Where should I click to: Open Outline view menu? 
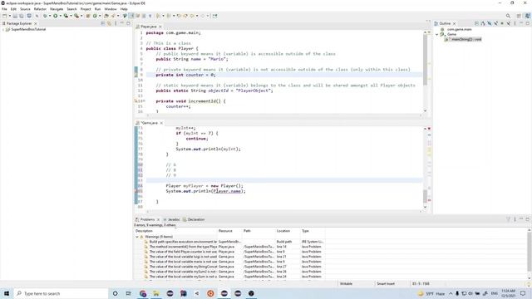(x=515, y=23)
